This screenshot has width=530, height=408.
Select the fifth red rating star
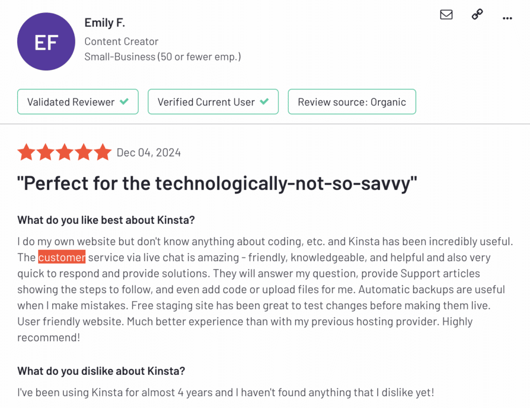(103, 152)
